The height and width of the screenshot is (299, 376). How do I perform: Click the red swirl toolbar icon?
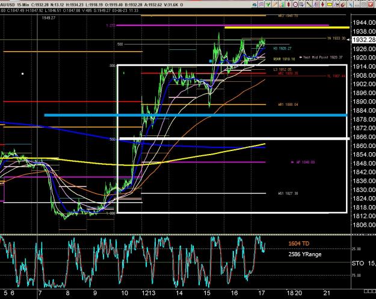click(x=343, y=5)
